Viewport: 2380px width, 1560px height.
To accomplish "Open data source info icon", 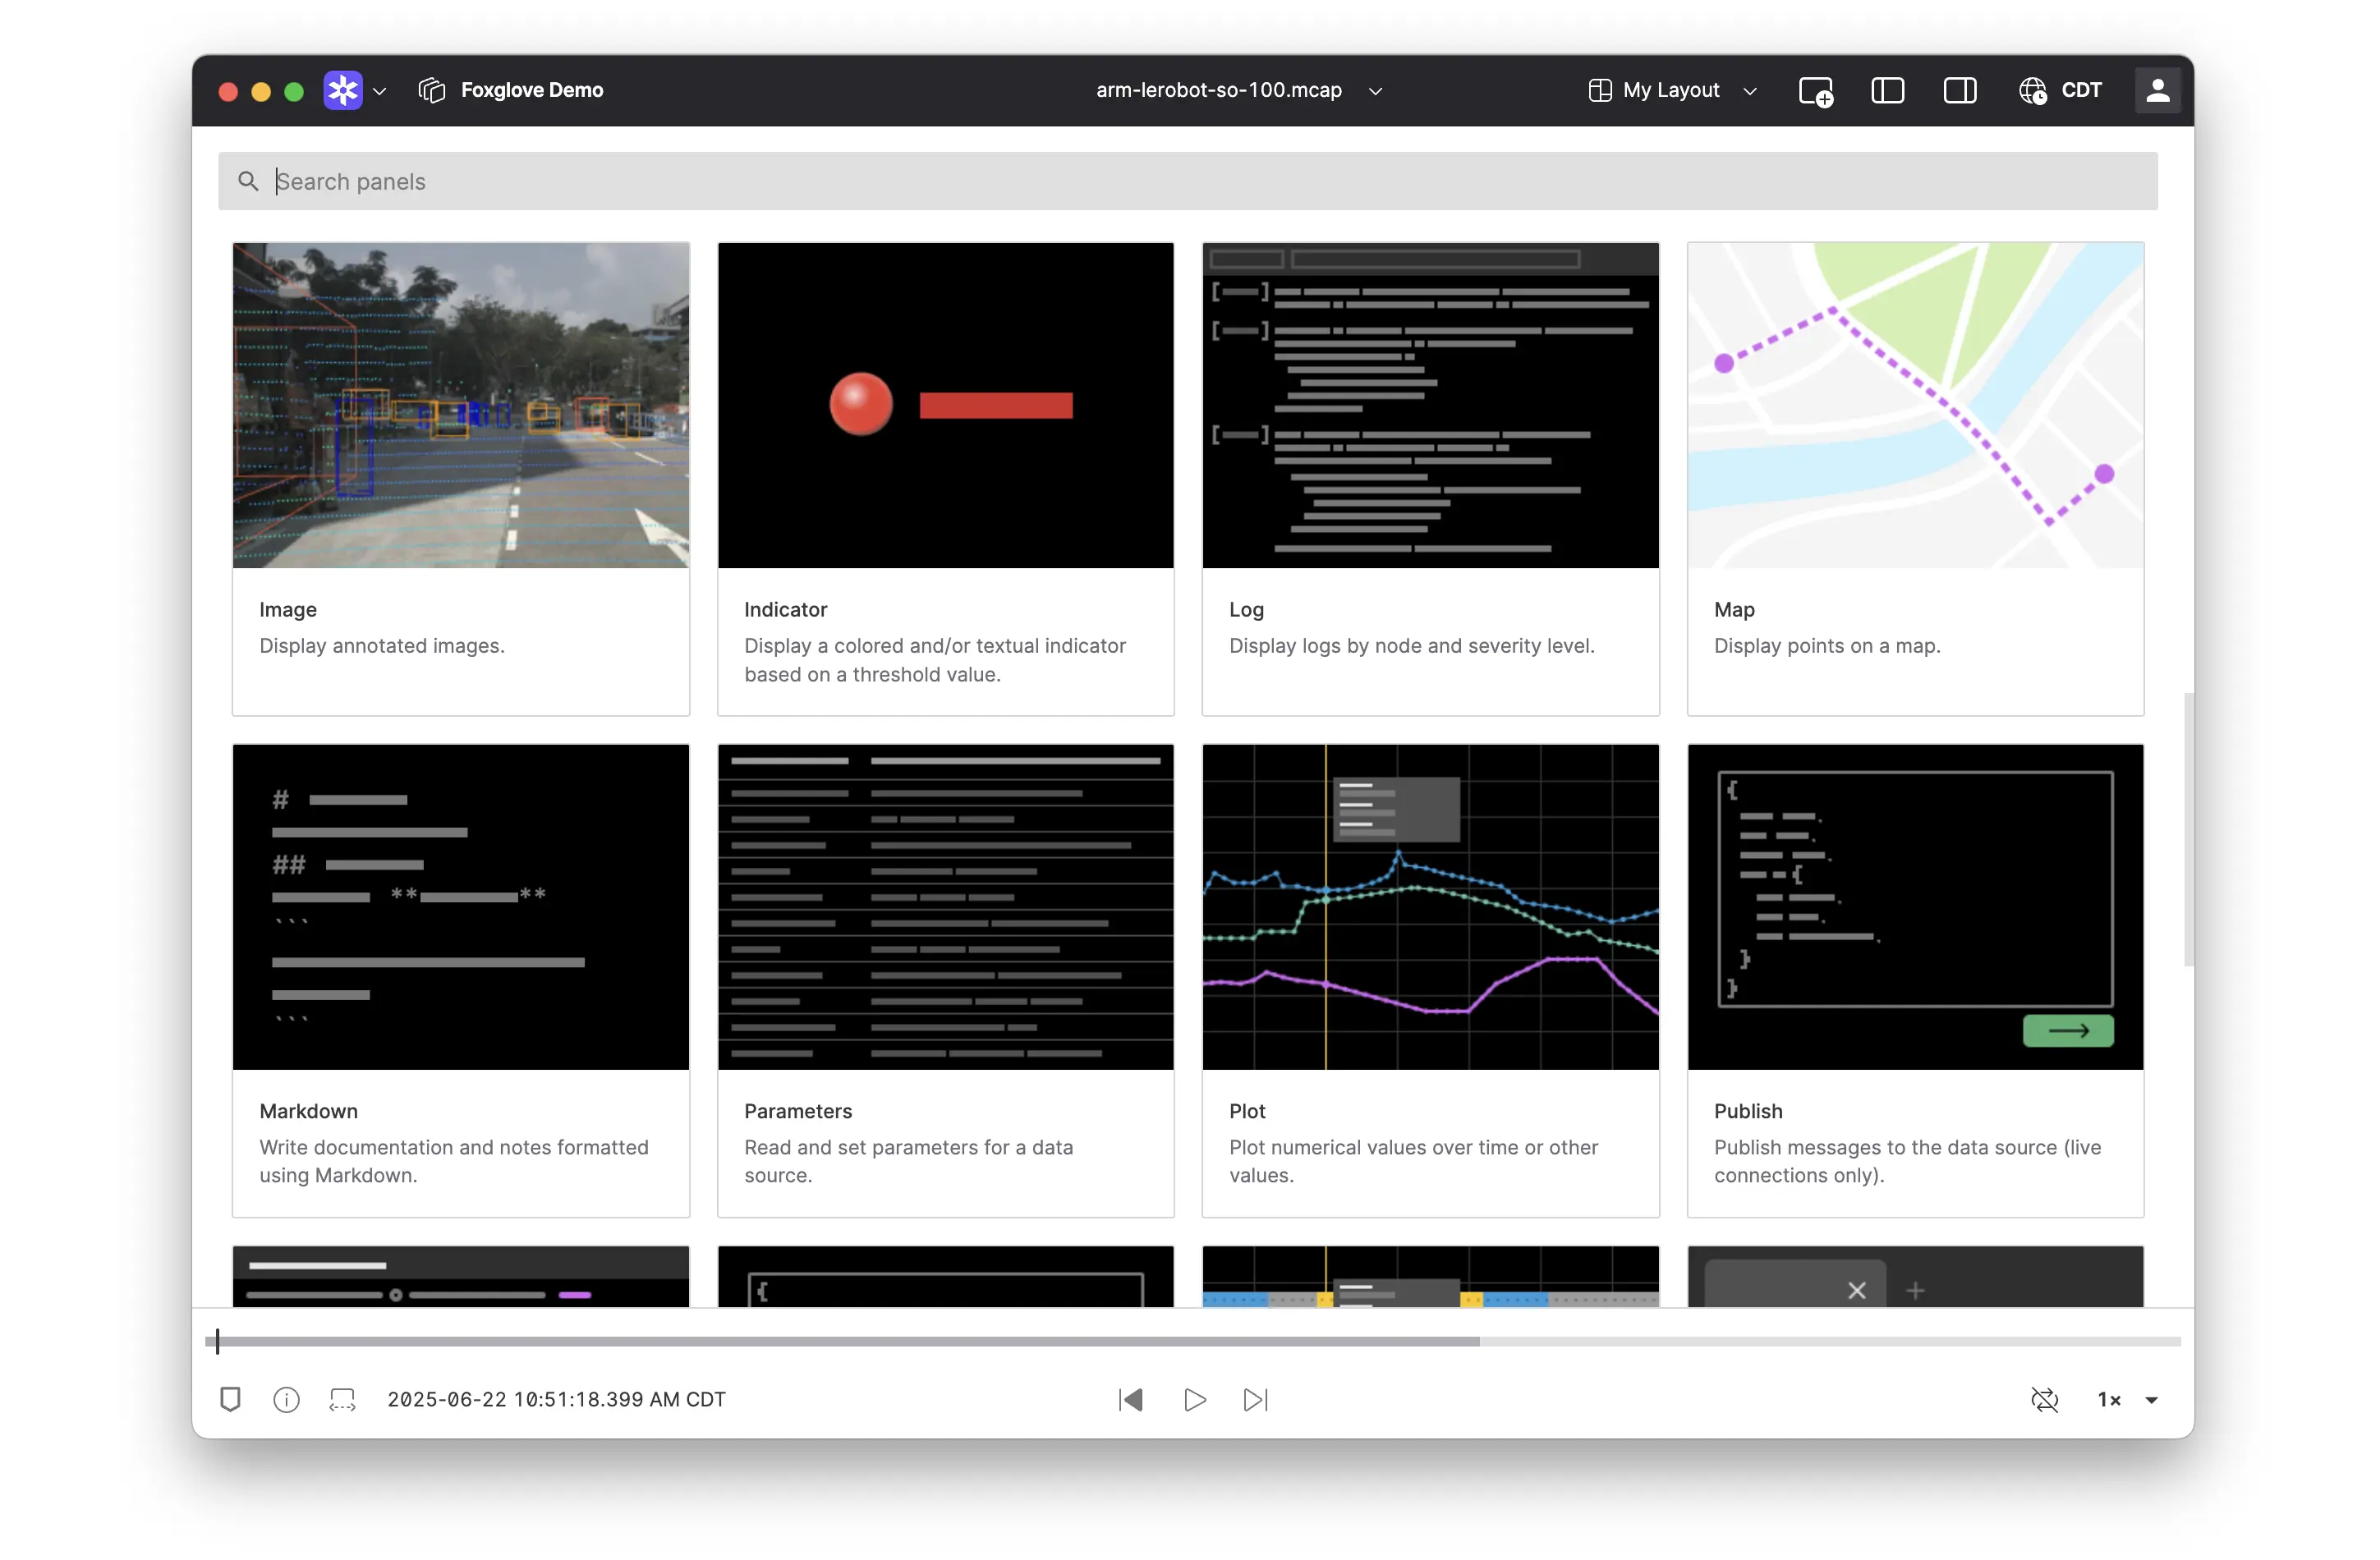I will pos(286,1399).
